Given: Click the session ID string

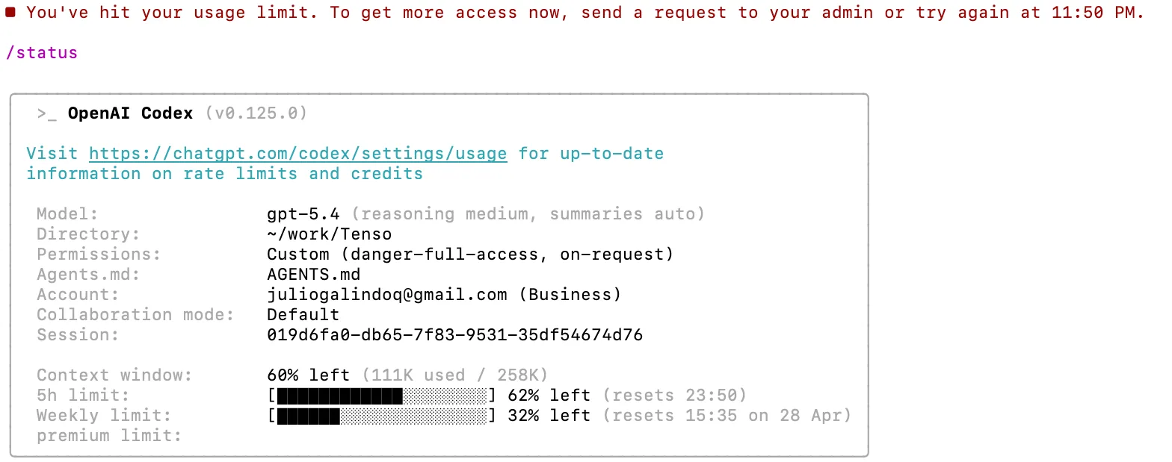Looking at the screenshot, I should 454,335.
